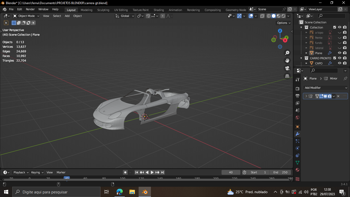Open the Playback dropdown in timeline
Viewport: 350px width, 197px height.
click(x=21, y=172)
